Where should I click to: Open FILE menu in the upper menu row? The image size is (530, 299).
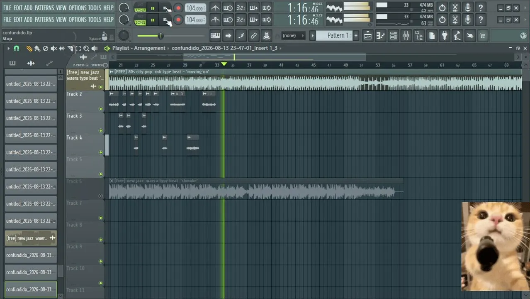click(x=7, y=8)
